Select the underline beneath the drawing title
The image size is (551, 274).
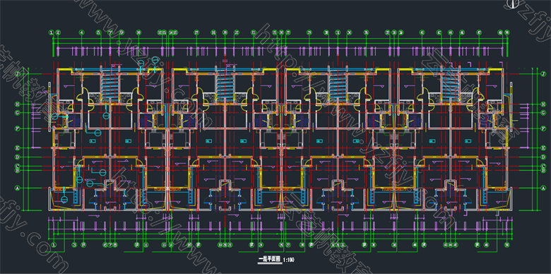[x=269, y=263]
